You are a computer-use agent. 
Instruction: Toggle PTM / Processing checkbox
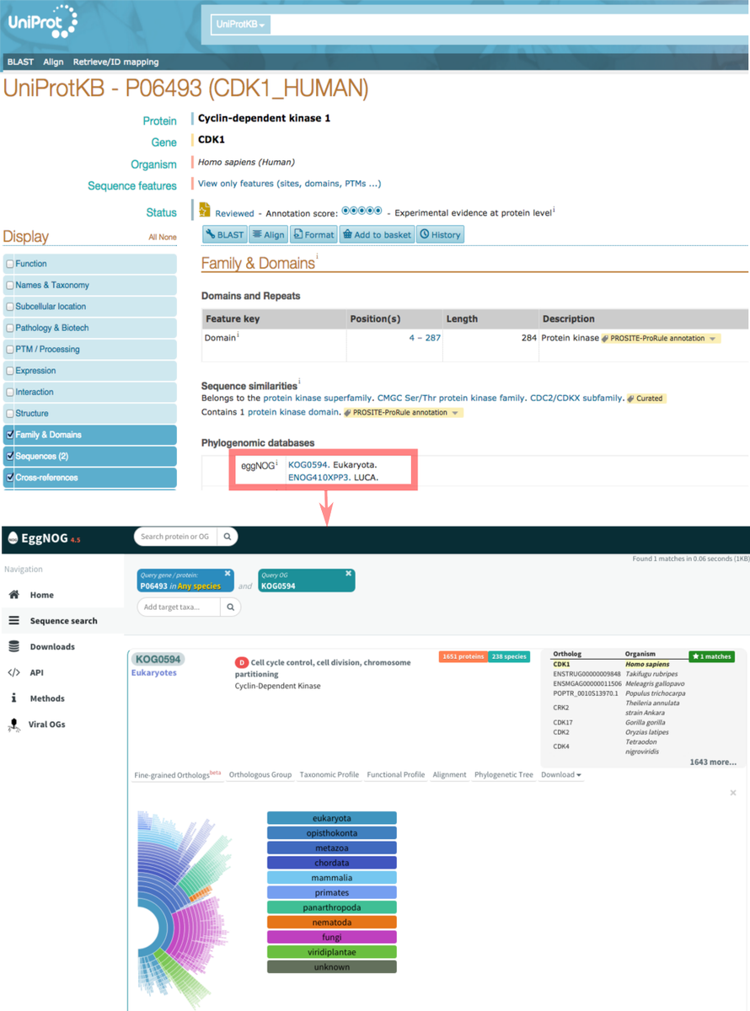tap(10, 350)
